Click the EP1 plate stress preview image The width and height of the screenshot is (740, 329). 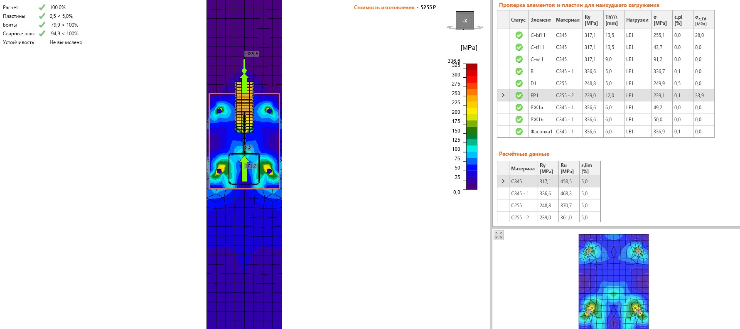point(614,282)
